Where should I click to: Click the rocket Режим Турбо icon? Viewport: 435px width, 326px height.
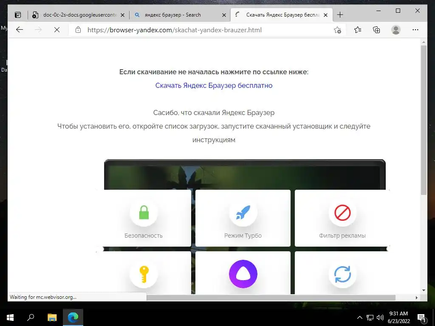tap(243, 213)
